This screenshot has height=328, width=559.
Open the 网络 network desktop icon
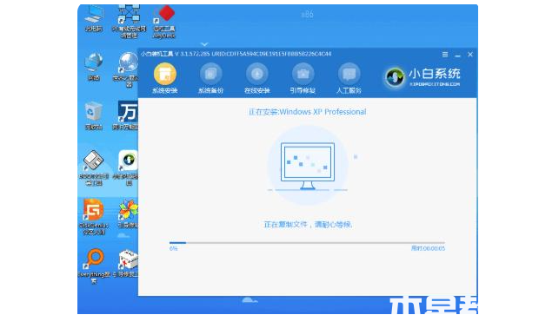click(x=93, y=67)
